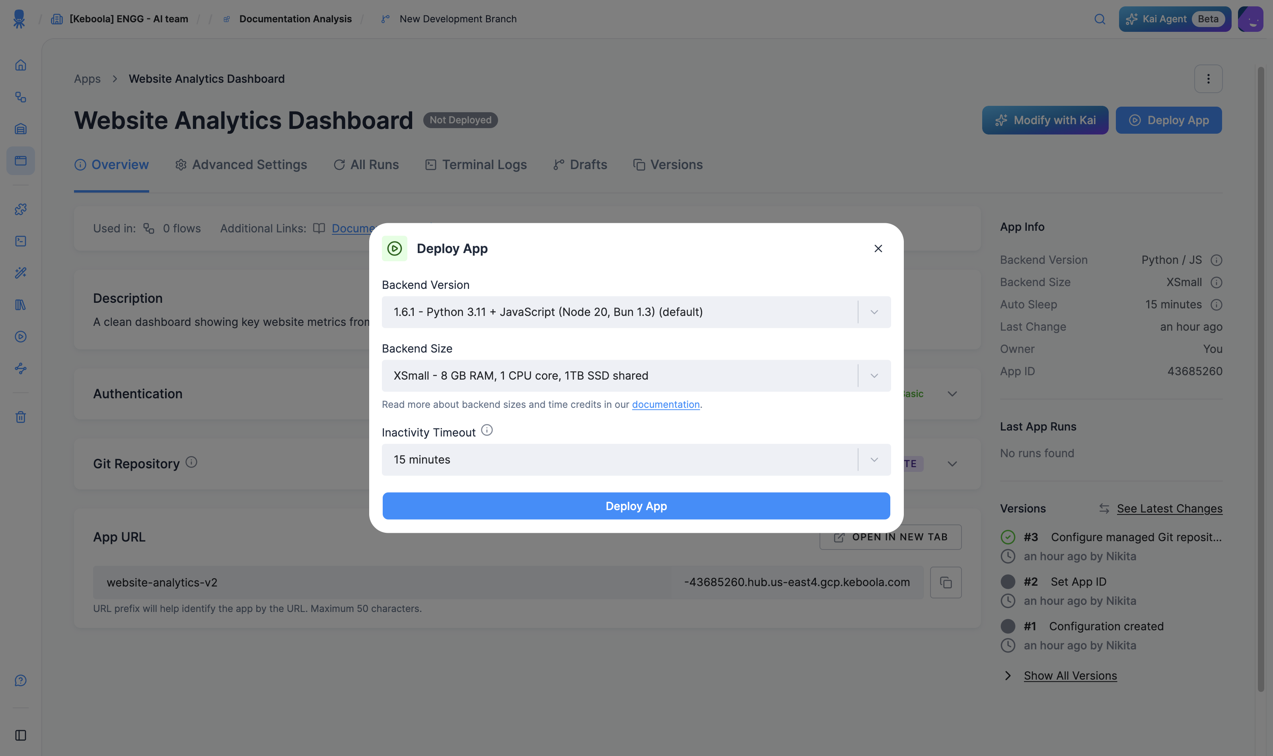Open the Apps window sidebar icon
The image size is (1273, 756).
point(20,160)
